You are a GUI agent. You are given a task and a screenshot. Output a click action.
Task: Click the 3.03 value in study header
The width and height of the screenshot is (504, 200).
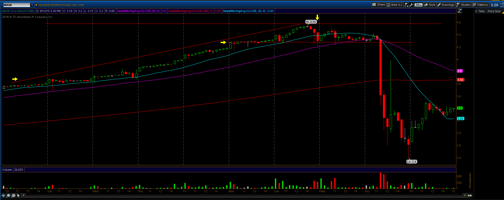(271, 11)
